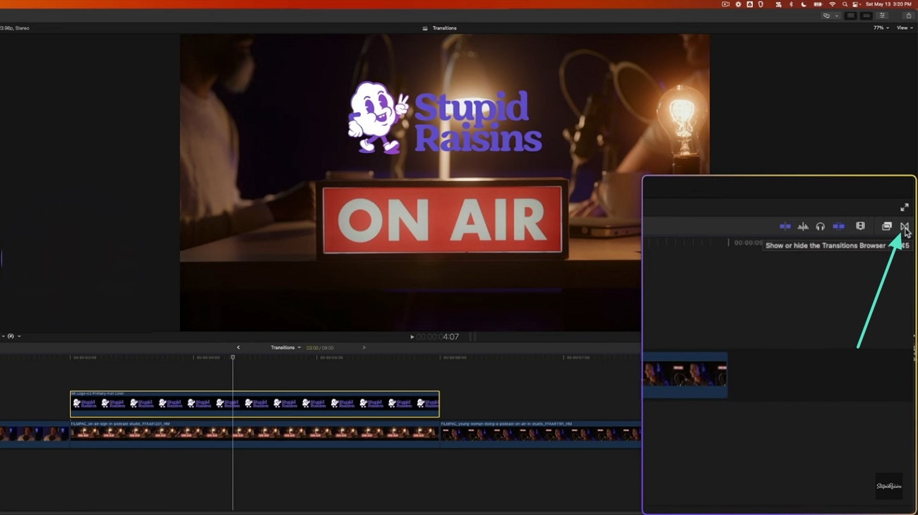Open macOS Spotlight search icon
The height and width of the screenshot is (515, 918).
[845, 4]
